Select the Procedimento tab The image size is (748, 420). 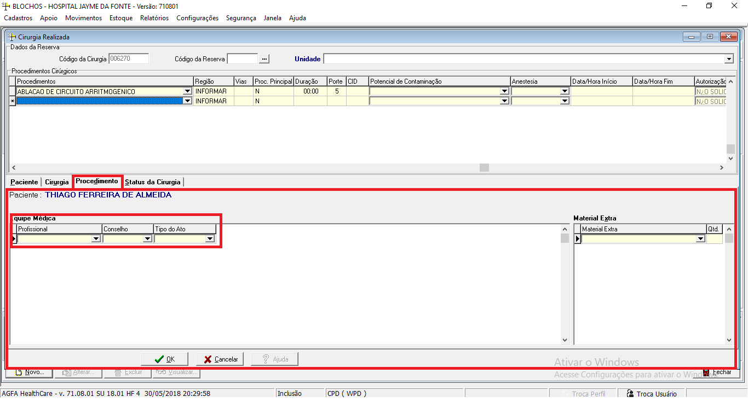click(97, 181)
